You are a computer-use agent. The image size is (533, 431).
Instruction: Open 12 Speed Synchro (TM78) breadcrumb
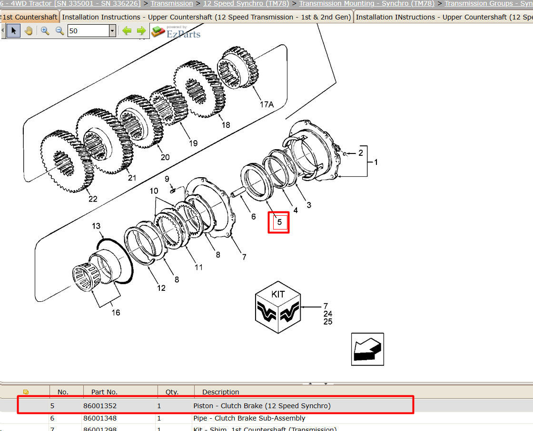(x=246, y=3)
